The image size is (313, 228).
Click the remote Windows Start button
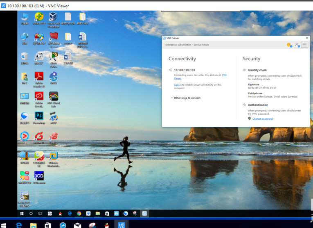[22, 214]
